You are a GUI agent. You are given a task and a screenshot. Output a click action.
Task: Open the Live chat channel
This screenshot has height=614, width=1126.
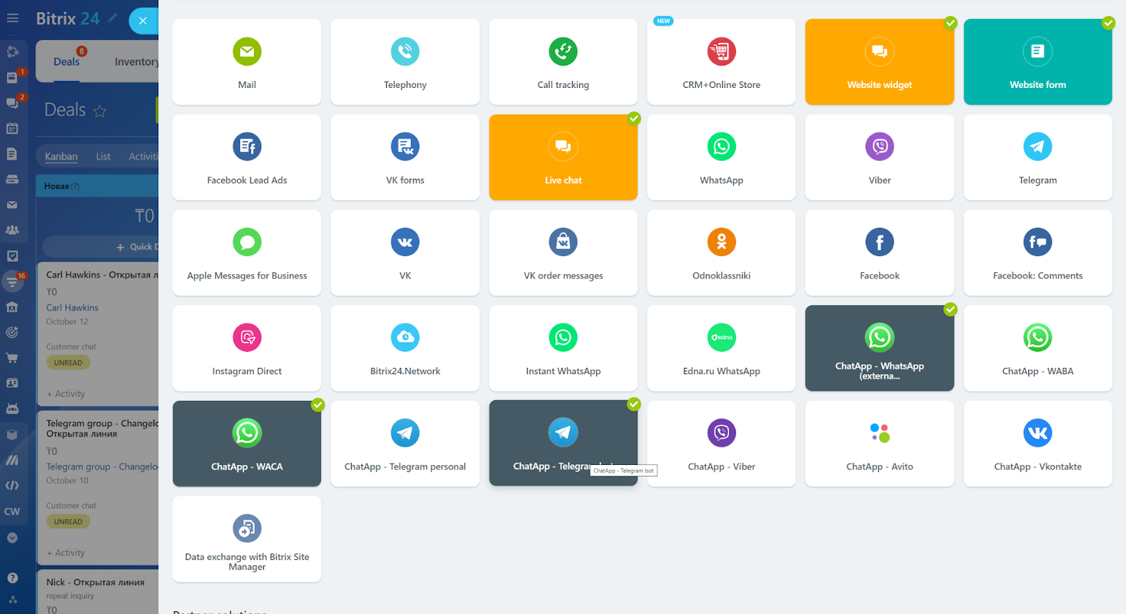click(563, 158)
